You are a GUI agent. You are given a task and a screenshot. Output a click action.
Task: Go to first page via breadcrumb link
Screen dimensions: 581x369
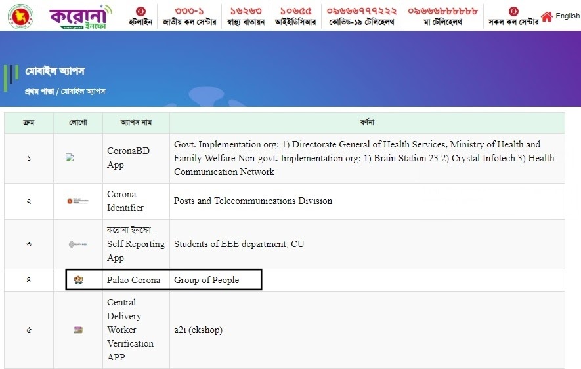click(39, 91)
